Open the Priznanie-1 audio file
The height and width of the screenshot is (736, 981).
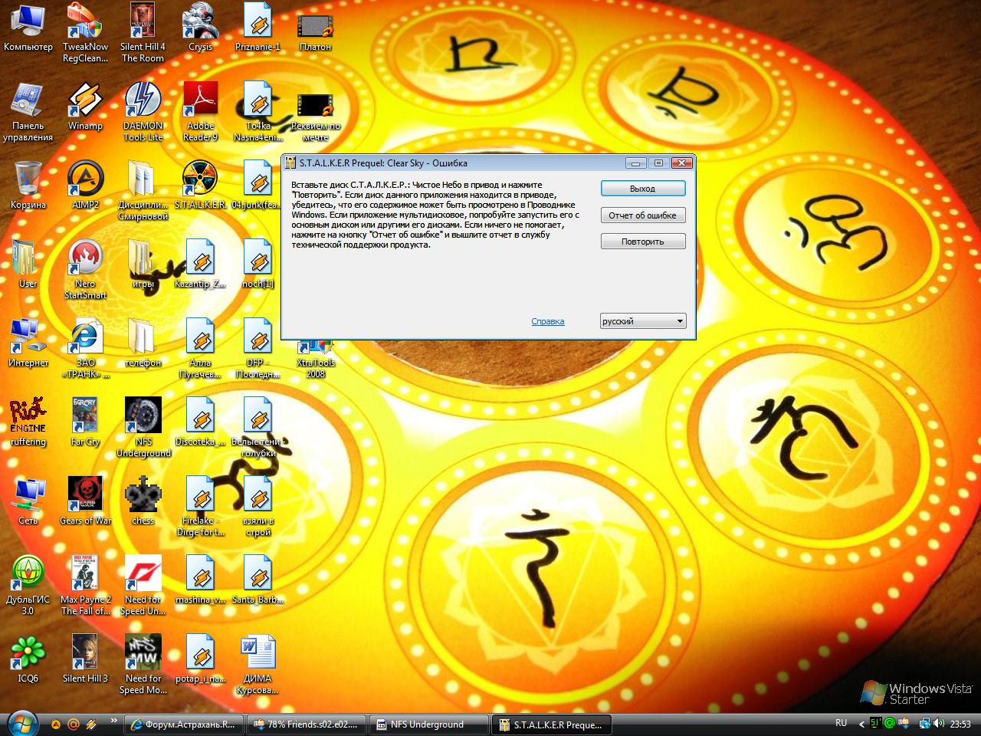(x=258, y=28)
